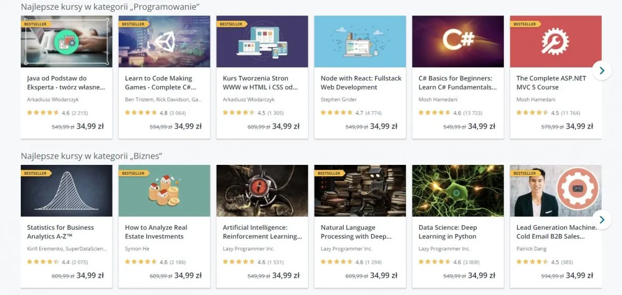This screenshot has width=622, height=295.
Task: Click Natural Language Processing course title
Action: 356,232
